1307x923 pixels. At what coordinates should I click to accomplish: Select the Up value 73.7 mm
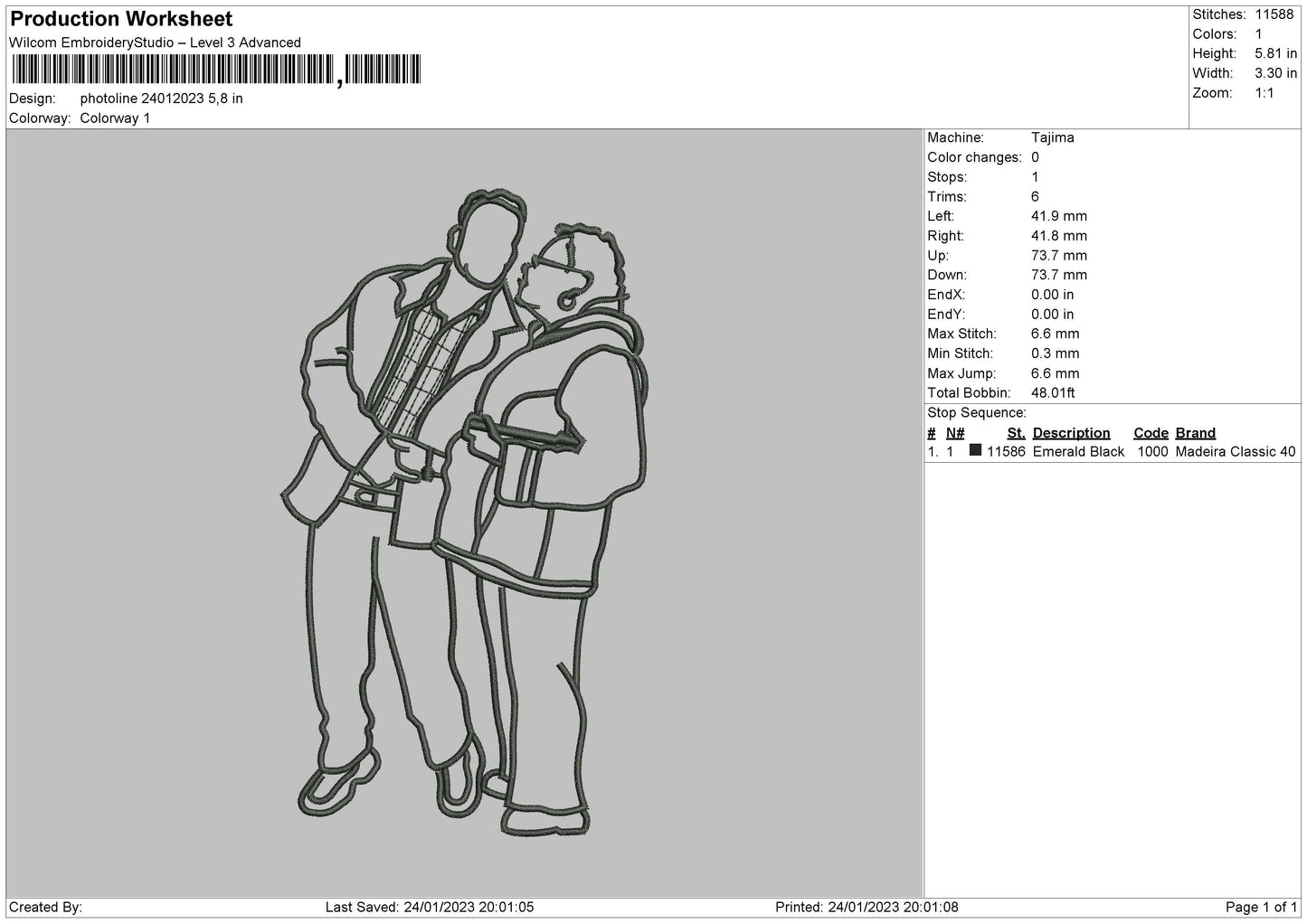coord(1059,256)
